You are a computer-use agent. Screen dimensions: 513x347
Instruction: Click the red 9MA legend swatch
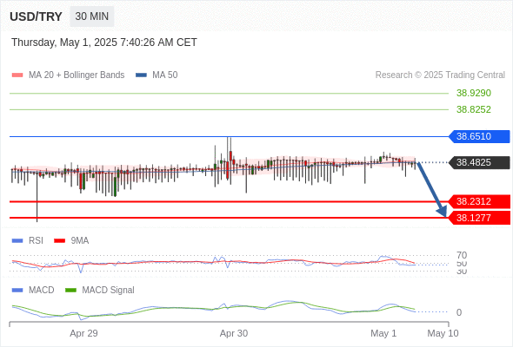tap(59, 241)
